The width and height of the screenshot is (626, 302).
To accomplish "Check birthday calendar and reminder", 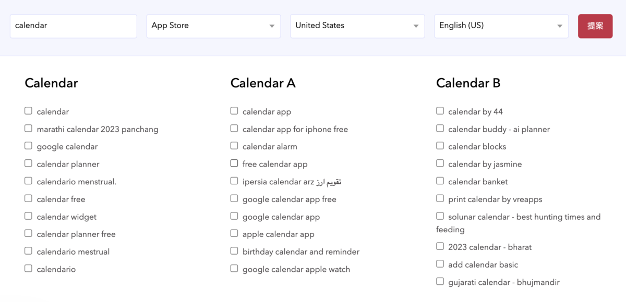I will (234, 251).
